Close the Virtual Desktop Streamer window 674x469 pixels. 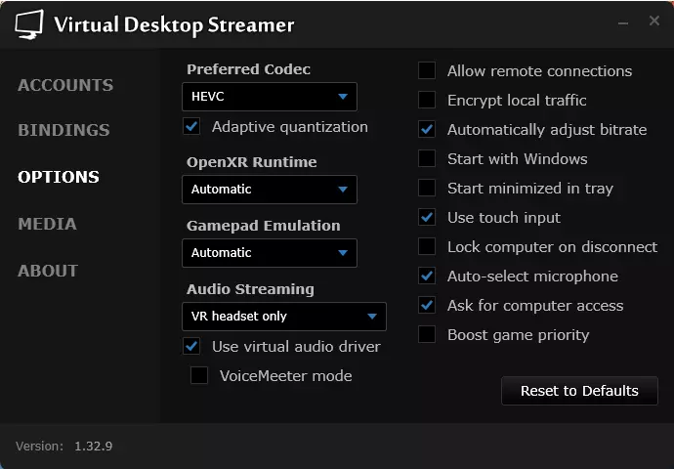653,21
